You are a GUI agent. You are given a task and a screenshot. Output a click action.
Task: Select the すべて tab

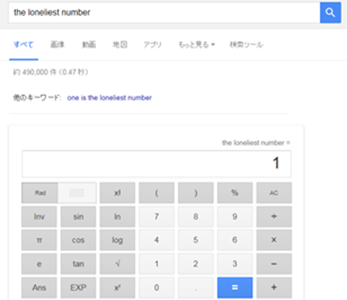click(x=23, y=45)
